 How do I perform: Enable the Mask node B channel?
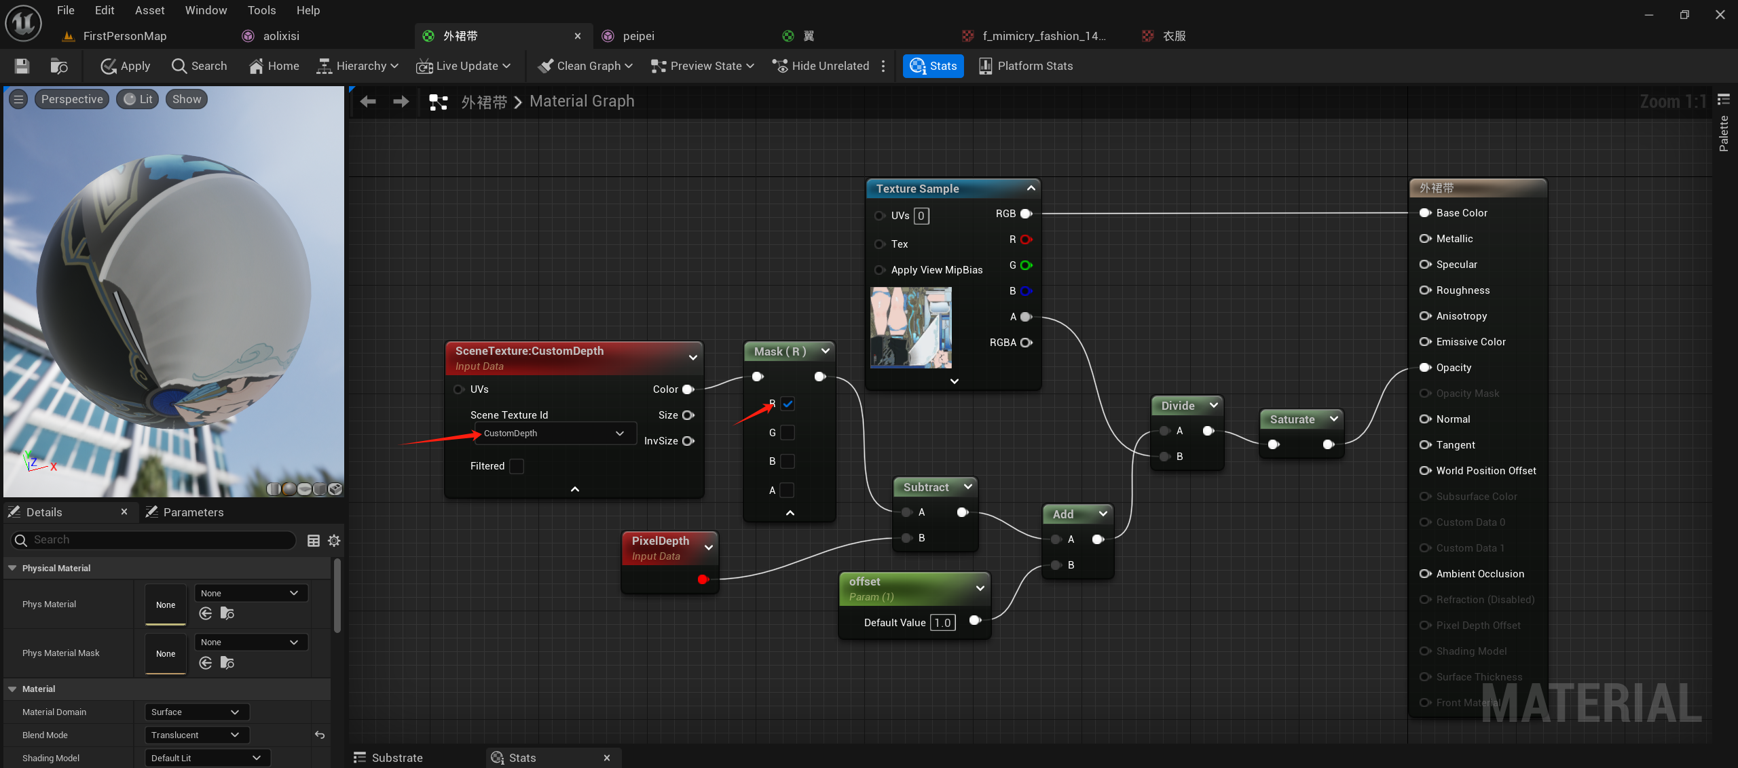(x=788, y=461)
